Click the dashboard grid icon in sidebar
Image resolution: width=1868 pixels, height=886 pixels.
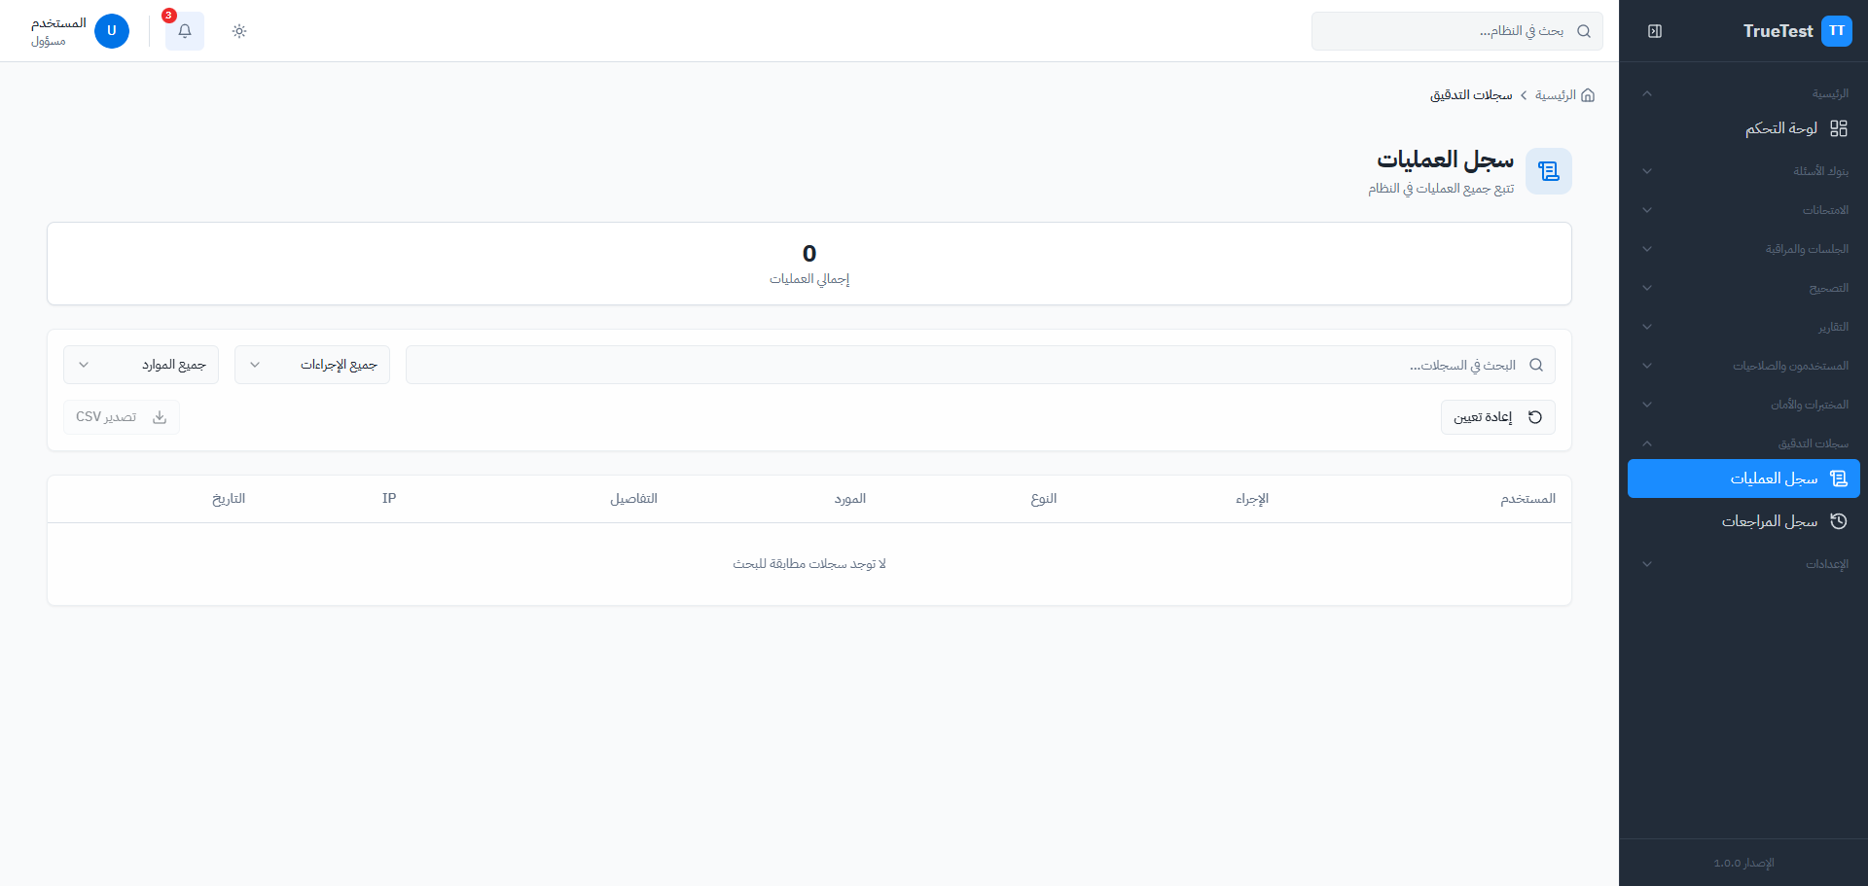pyautogui.click(x=1838, y=128)
